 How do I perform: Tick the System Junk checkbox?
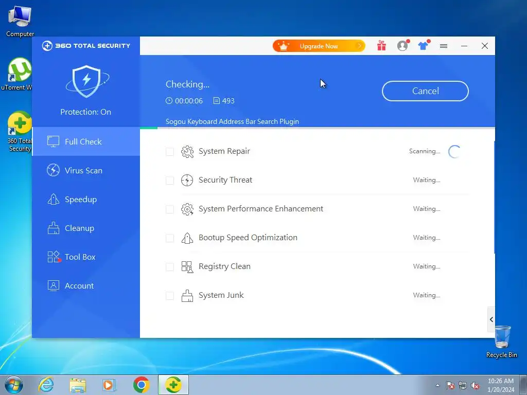tap(170, 296)
